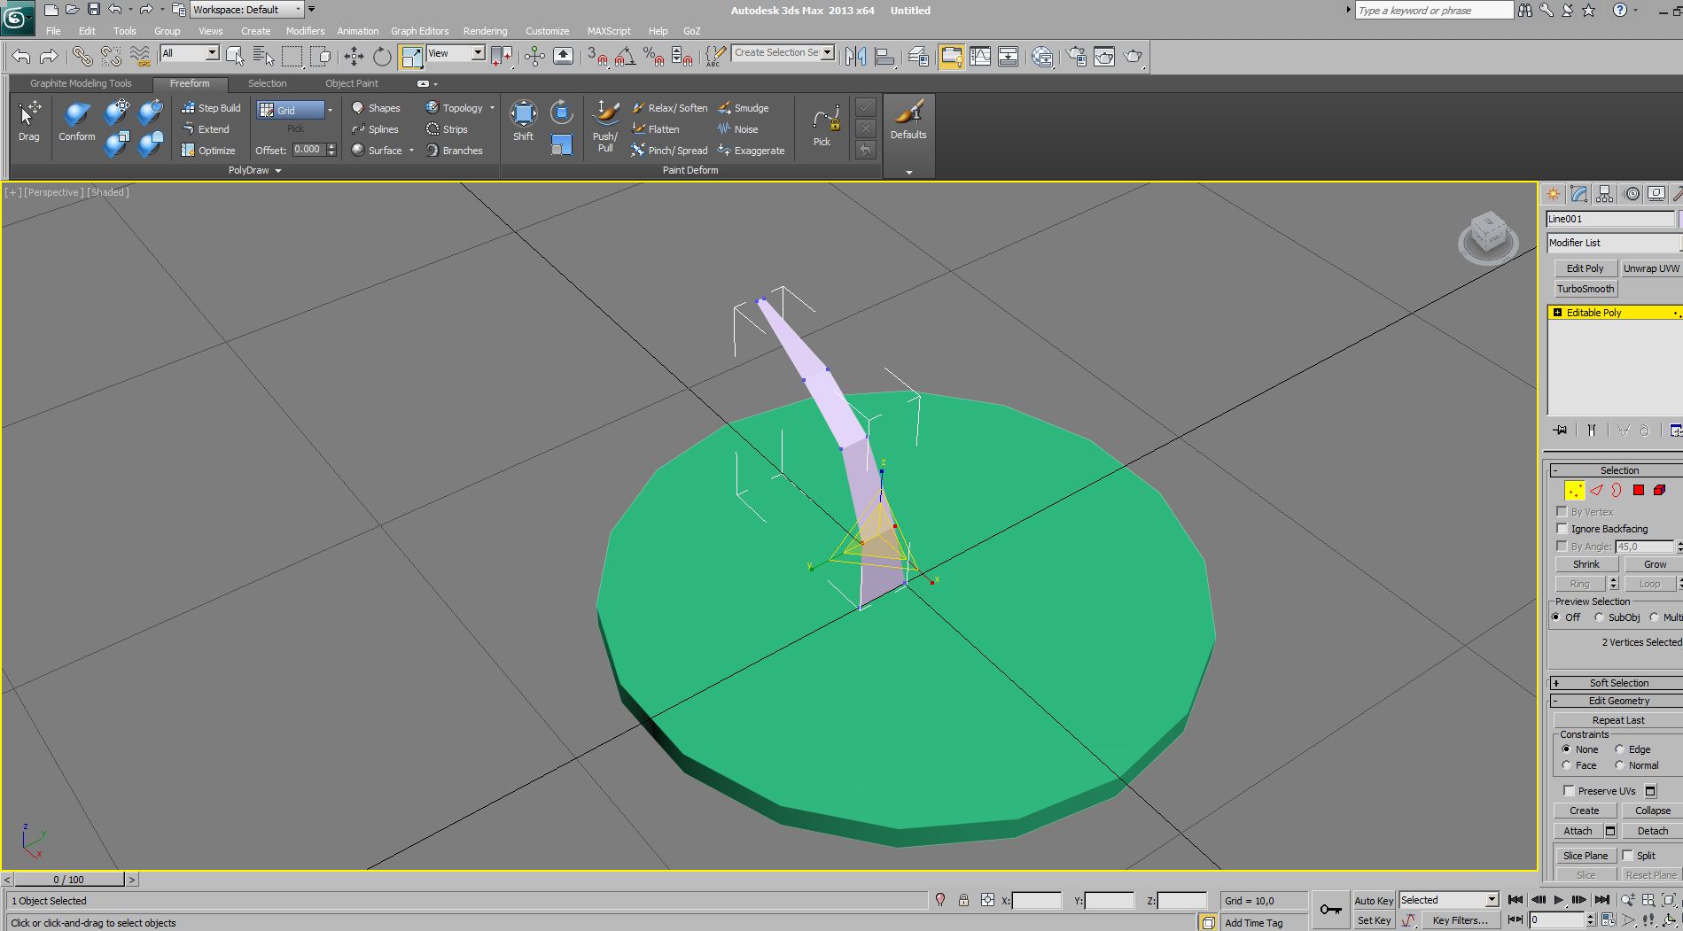Open the Modifier List dropdown

(x=1612, y=243)
